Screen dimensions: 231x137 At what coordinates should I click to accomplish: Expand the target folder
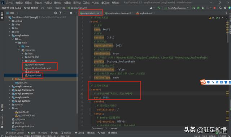13,79
